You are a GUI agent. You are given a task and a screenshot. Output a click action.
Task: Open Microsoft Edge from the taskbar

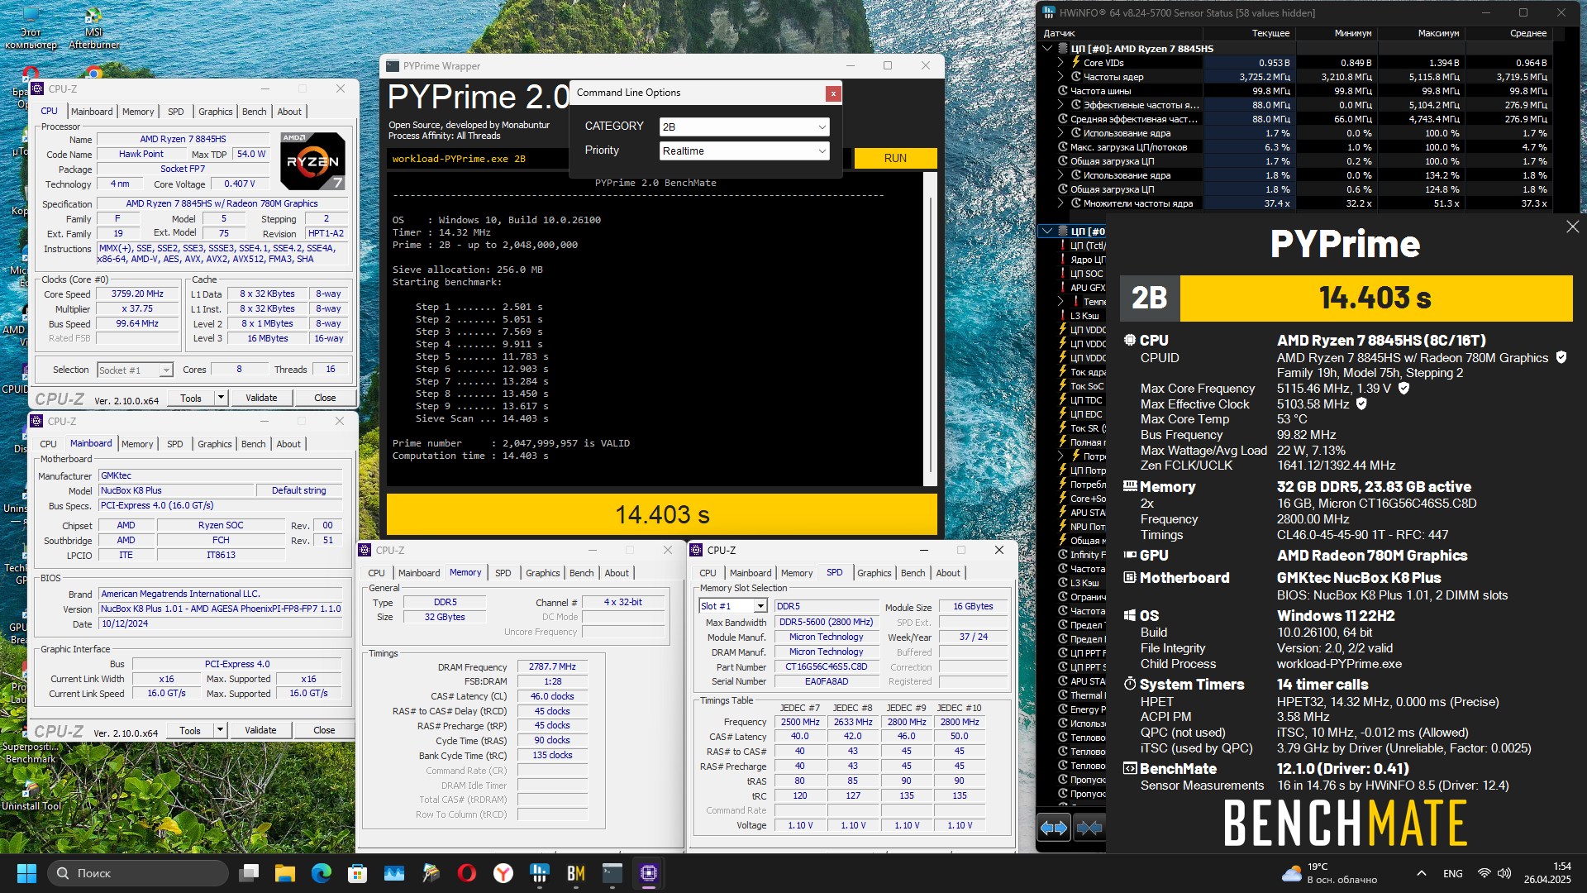click(322, 873)
